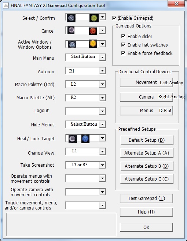Click the yellow Y button icon
Image resolution: width=187 pixels, height=241 pixels.
93,44
